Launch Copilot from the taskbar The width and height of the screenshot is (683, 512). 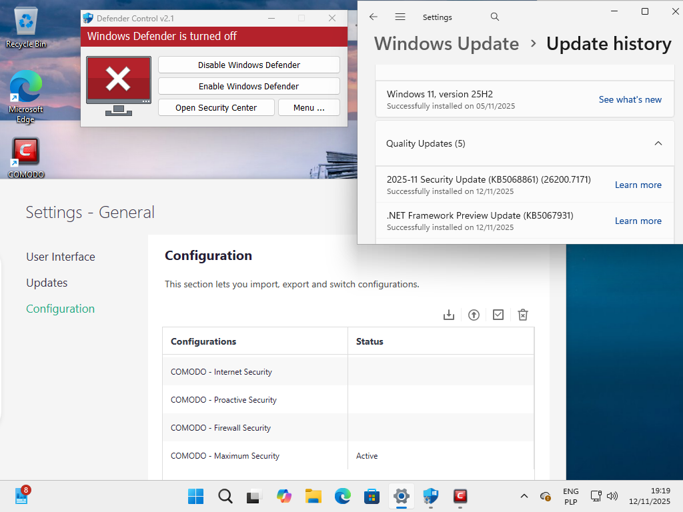tap(284, 496)
